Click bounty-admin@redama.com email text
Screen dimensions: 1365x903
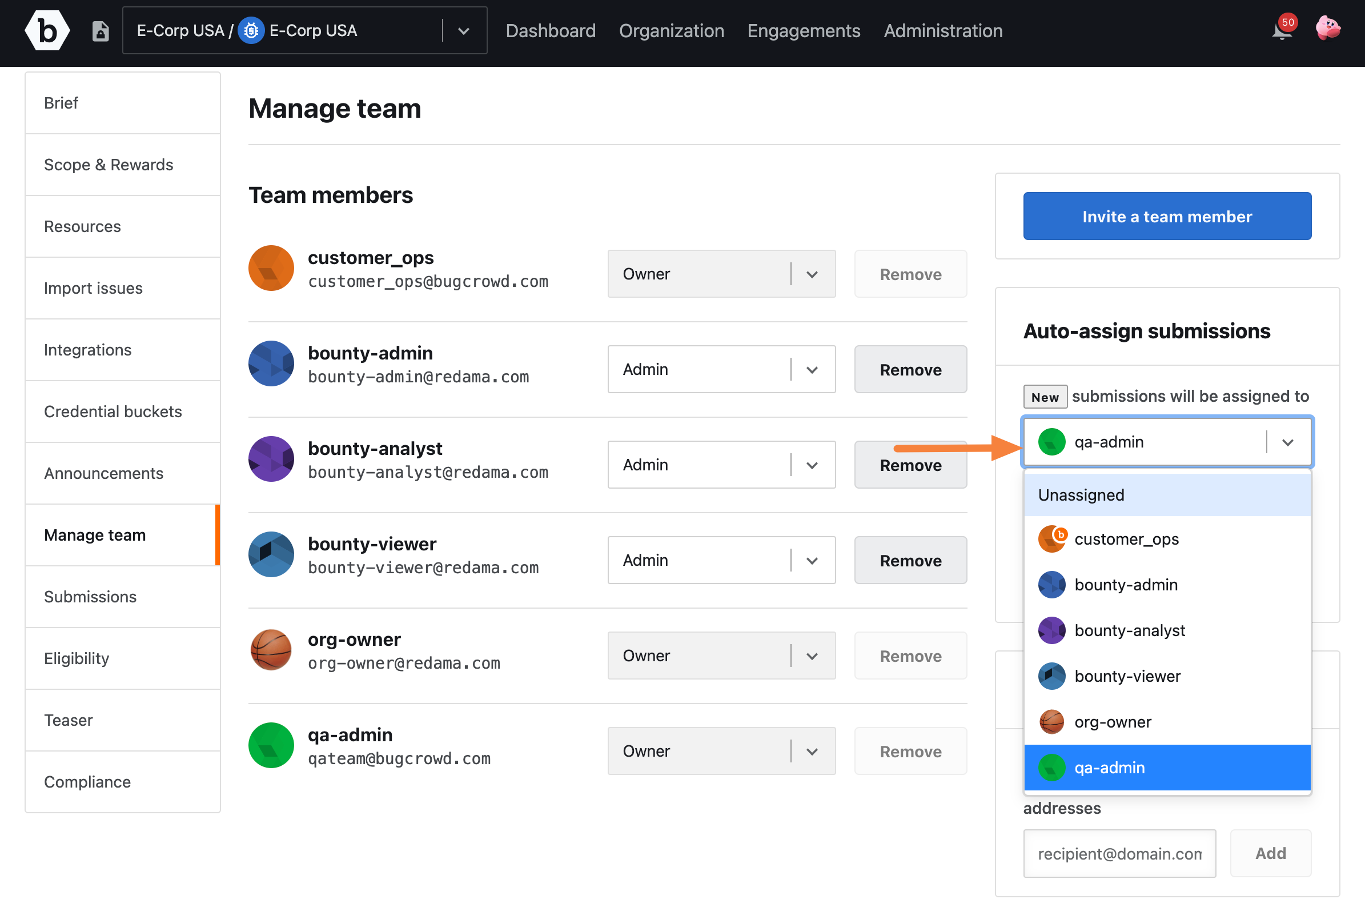(x=419, y=377)
